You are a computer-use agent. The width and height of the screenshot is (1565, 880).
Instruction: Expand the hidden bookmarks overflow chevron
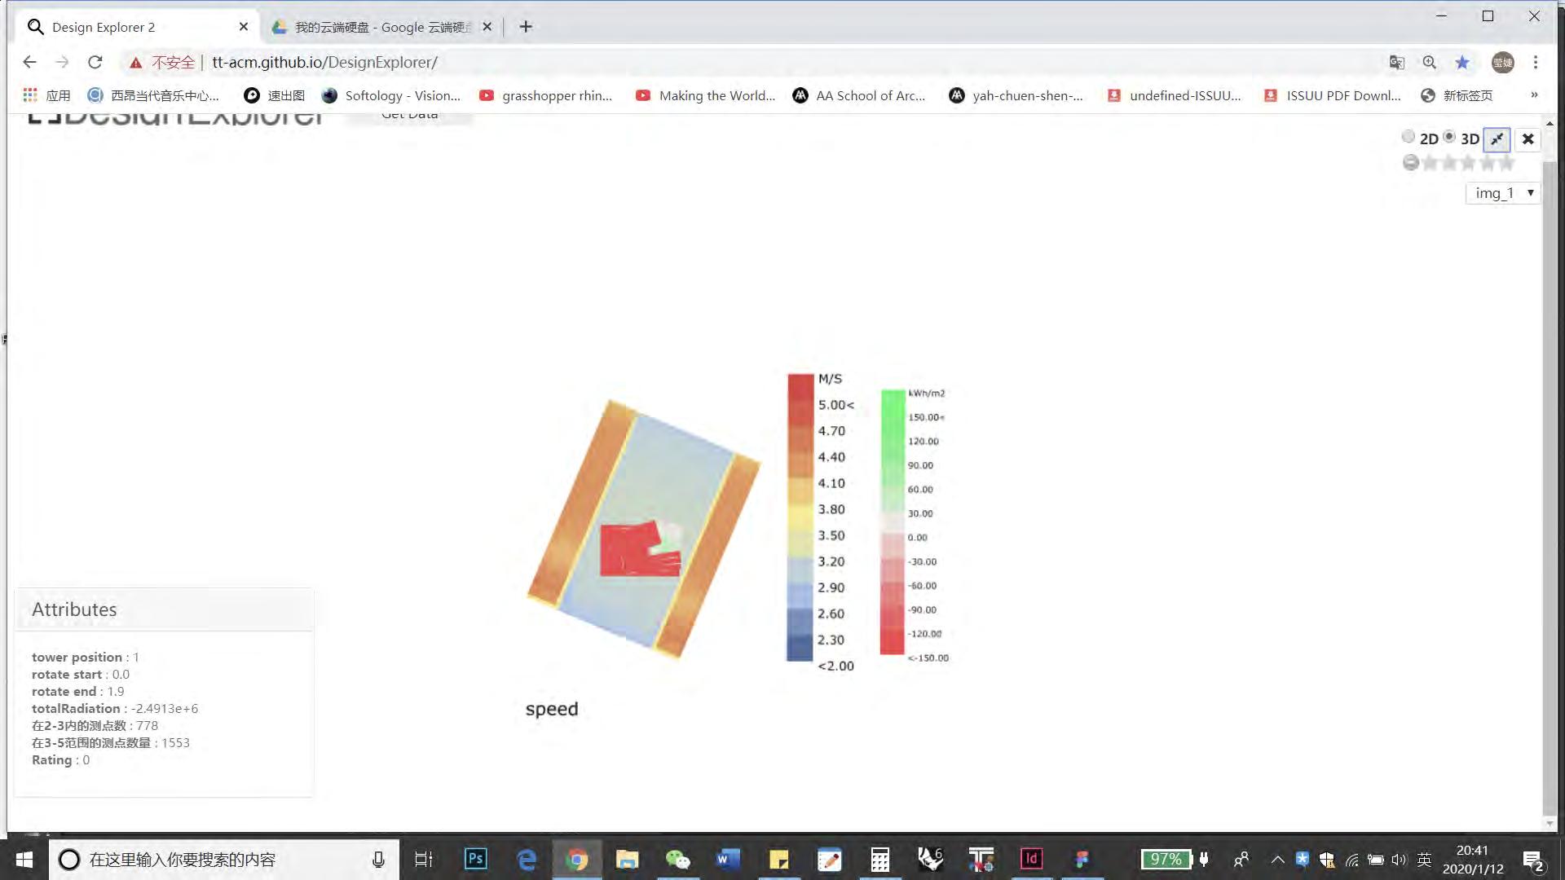point(1534,95)
